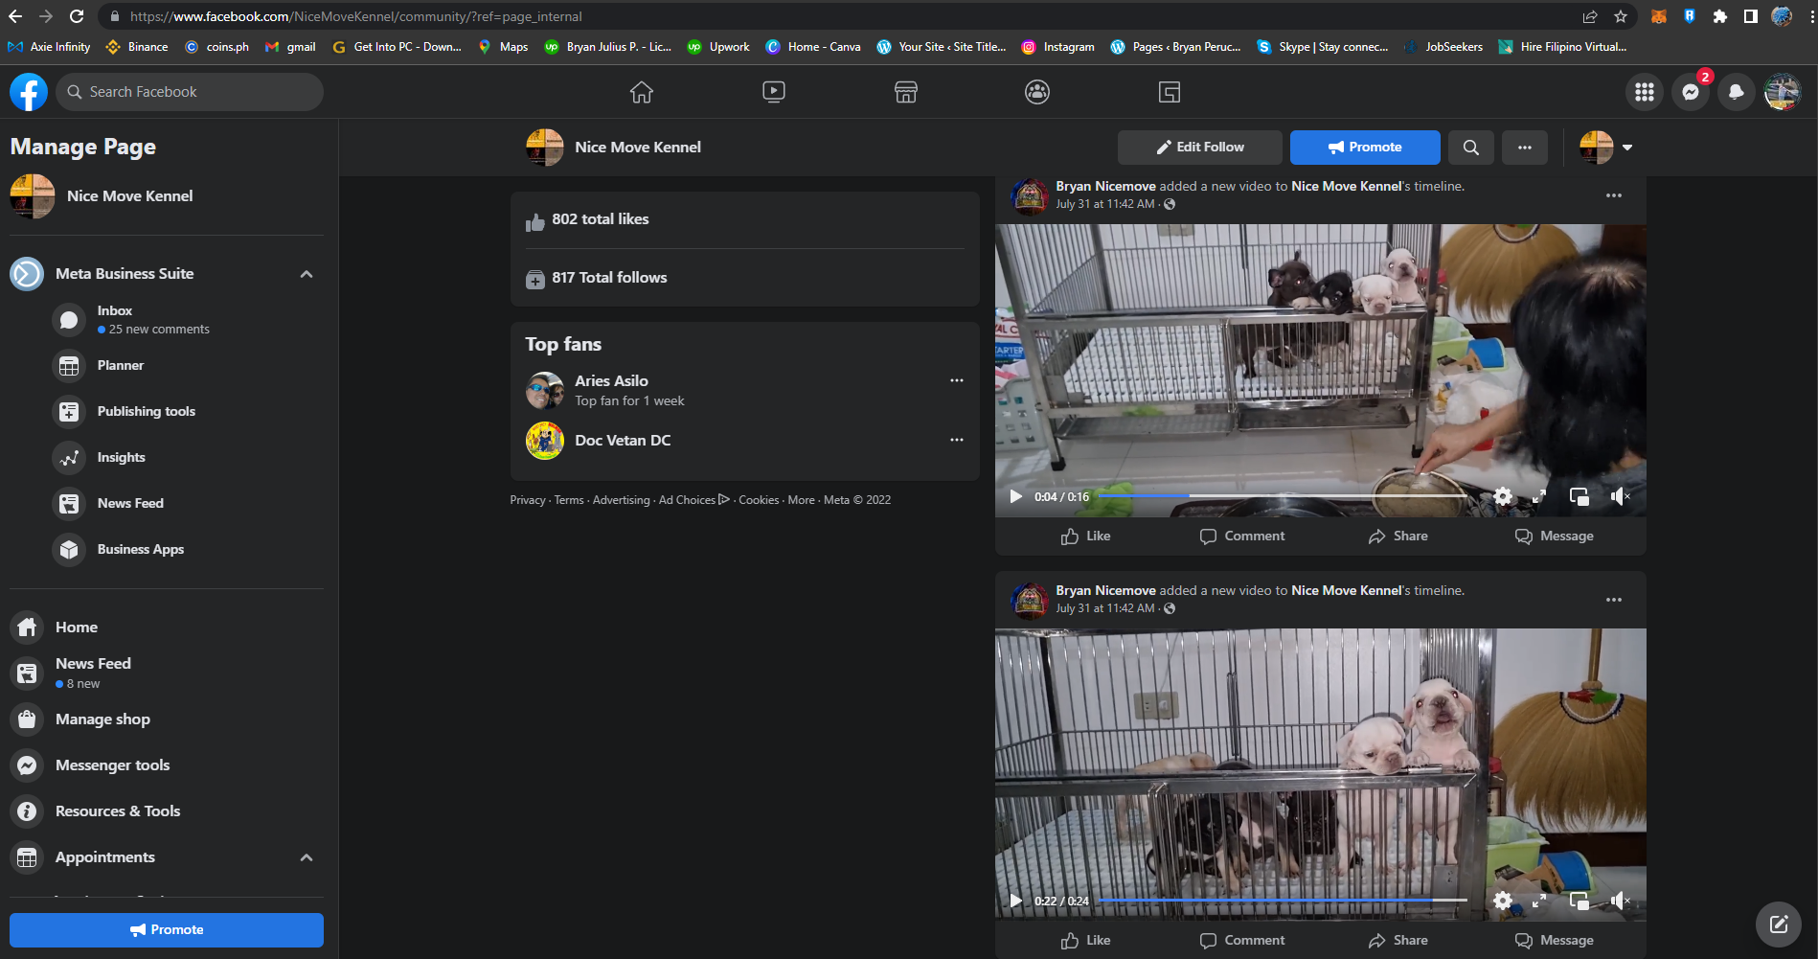
Task: Seek within the 0:24 video progress bar
Action: [1284, 901]
